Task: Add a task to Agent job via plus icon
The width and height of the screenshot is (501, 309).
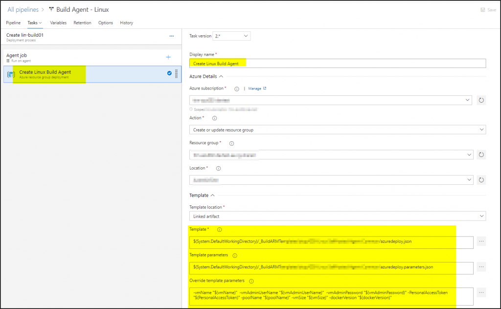Action: [x=168, y=57]
